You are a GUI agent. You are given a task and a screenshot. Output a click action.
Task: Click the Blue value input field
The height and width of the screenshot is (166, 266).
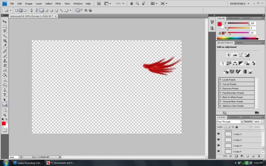coord(253,33)
